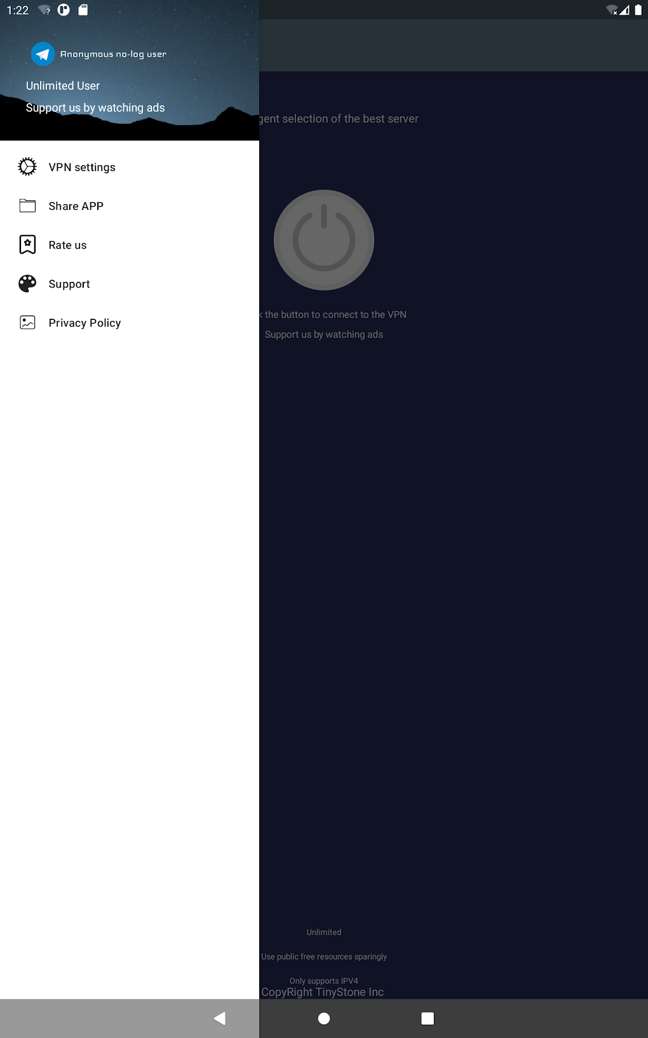Image resolution: width=648 pixels, height=1038 pixels.
Task: Tap the Unlimited User label
Action: coord(63,86)
